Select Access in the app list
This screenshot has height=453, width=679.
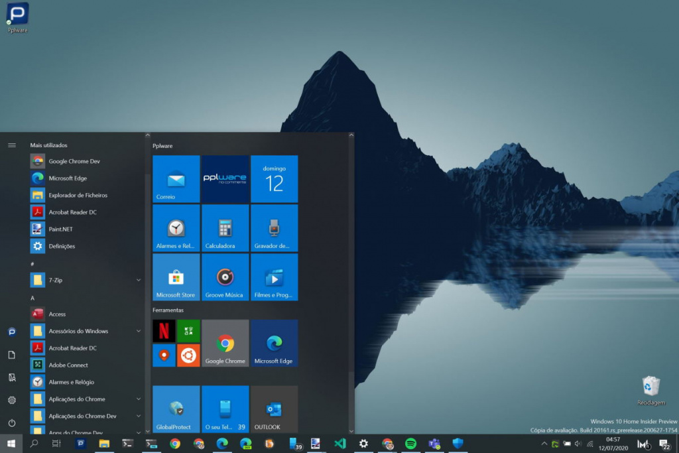[x=57, y=314]
